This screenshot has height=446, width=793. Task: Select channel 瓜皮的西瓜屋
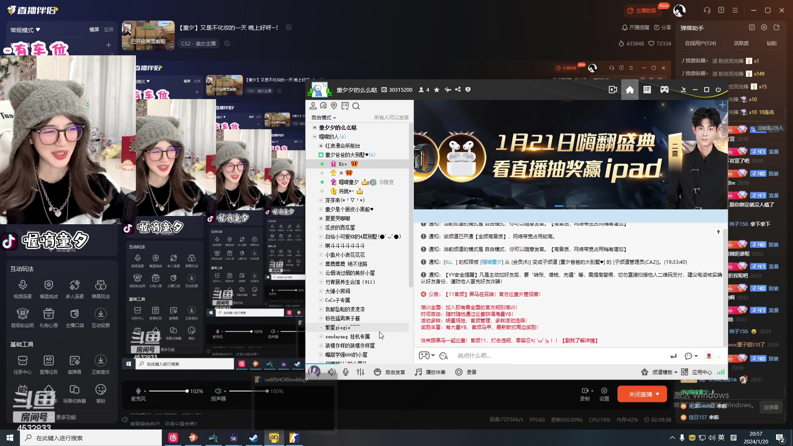pyautogui.click(x=340, y=228)
